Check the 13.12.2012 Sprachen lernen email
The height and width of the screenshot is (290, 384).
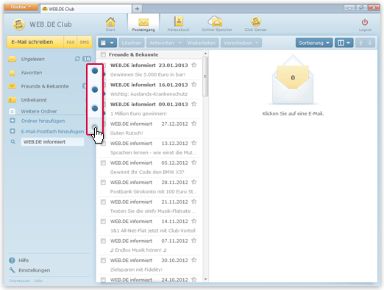(103, 144)
